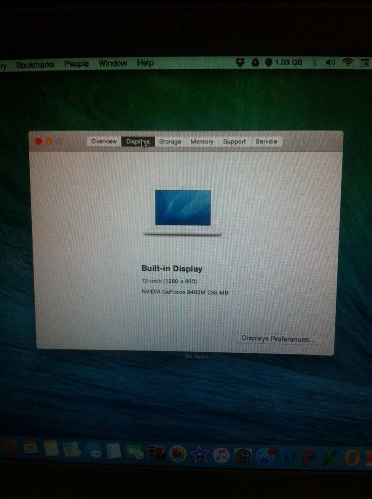Open the Bluetooth status menu
The width and height of the screenshot is (372, 499).
pyautogui.click(x=314, y=62)
